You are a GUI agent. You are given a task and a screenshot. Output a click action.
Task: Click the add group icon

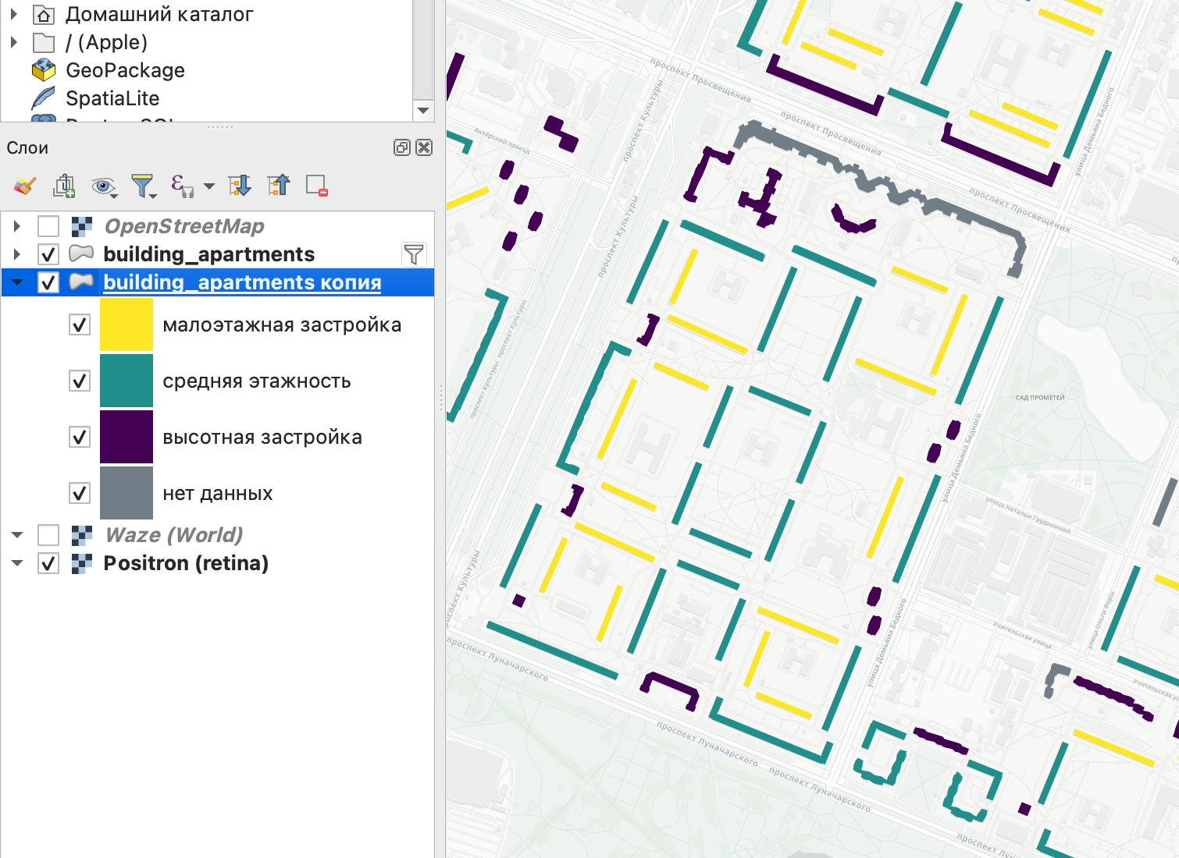pos(63,186)
